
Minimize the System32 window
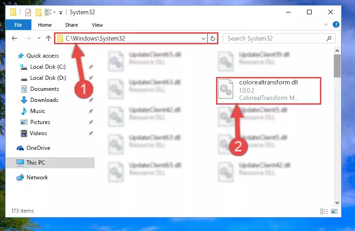point(288,12)
